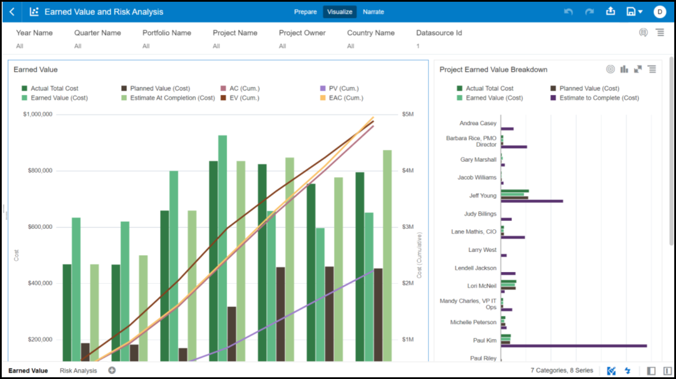Click the PV (Cum.) purple legend swatch
The image size is (676, 379).
point(323,88)
